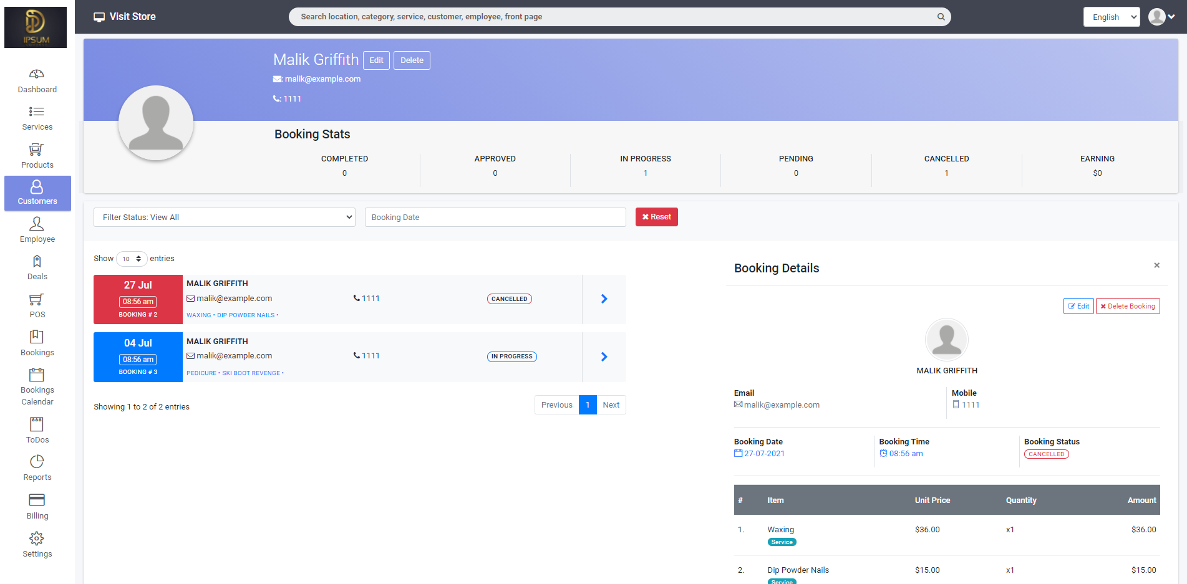Open the Deals section
This screenshot has width=1187, height=584.
(x=37, y=267)
